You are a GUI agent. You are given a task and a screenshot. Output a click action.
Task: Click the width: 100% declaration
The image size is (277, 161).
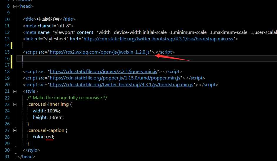pos(46,111)
